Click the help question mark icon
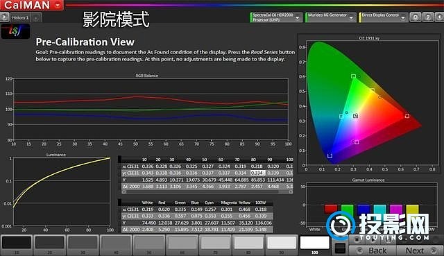This screenshot has width=444, height=256. pos(428,17)
